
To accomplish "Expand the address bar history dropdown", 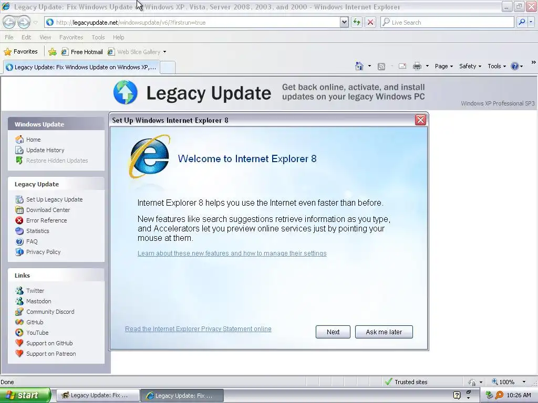I will (344, 22).
